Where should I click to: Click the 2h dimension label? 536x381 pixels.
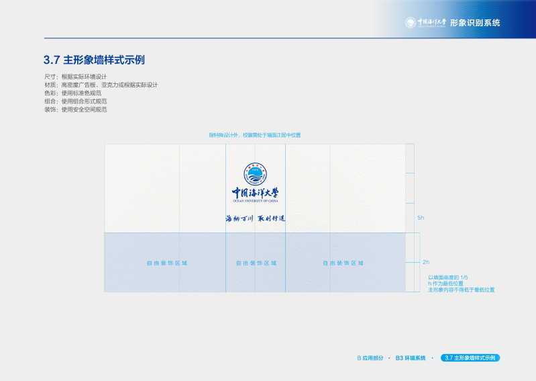[x=425, y=261]
